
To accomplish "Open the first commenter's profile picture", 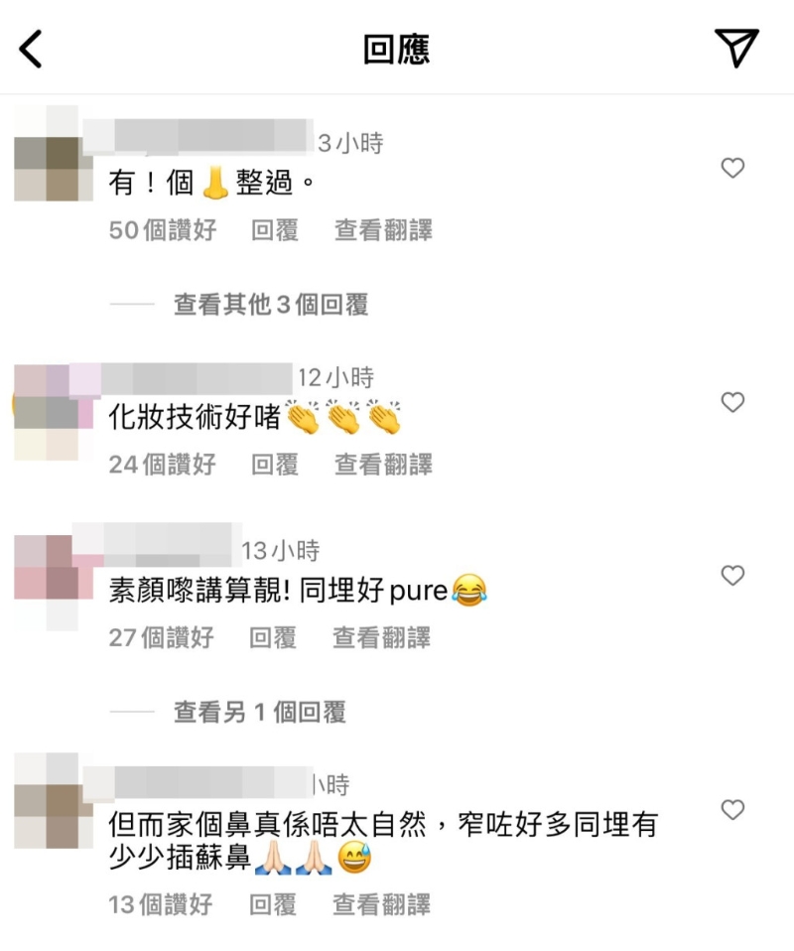I will (52, 155).
